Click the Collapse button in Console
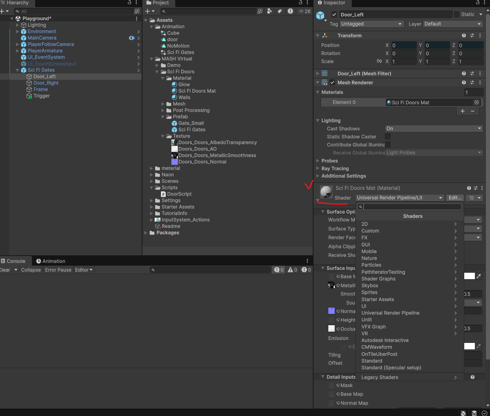Screen dimensions: 490x416 click(31, 270)
